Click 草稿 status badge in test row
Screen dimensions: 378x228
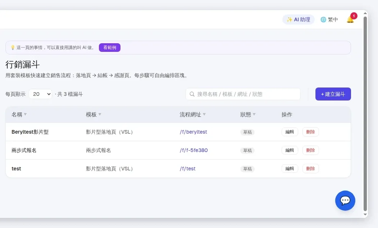[x=247, y=169]
